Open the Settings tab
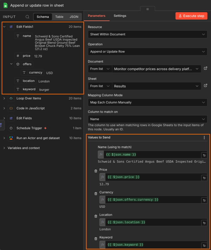Viewport: 211px width, 250px height. (120, 16)
